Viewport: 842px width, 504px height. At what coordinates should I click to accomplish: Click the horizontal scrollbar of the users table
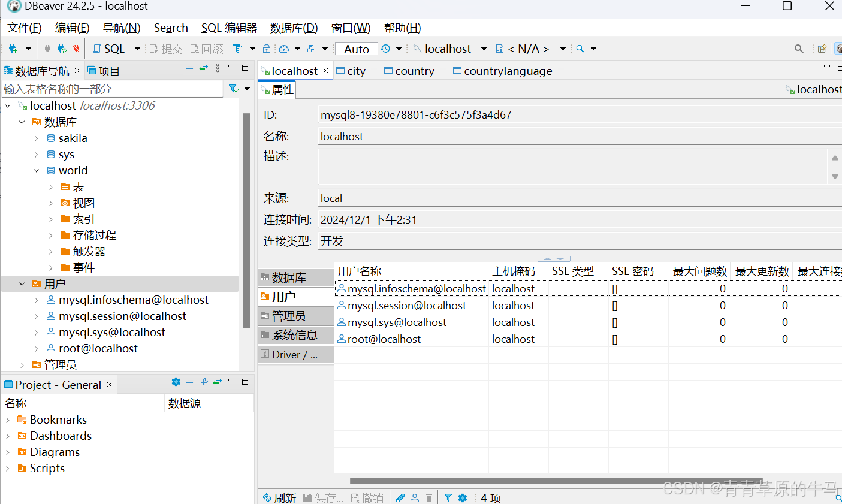556,481
